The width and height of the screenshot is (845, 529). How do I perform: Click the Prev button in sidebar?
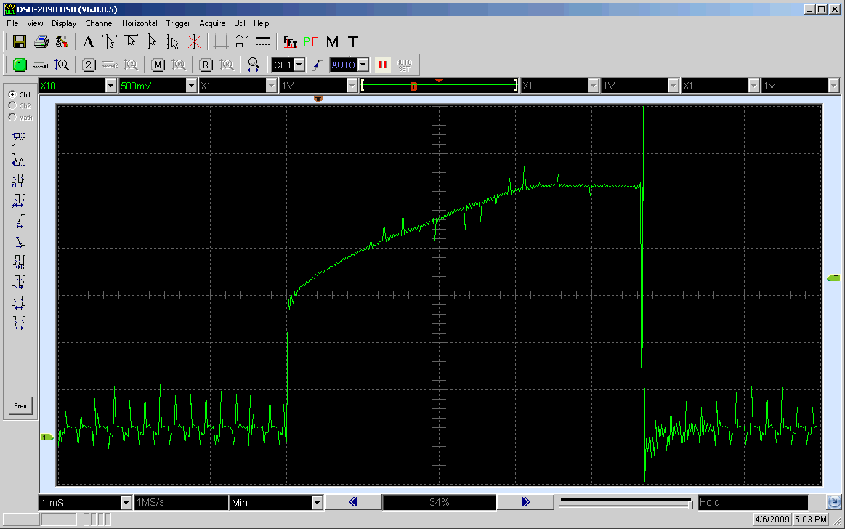pos(20,406)
